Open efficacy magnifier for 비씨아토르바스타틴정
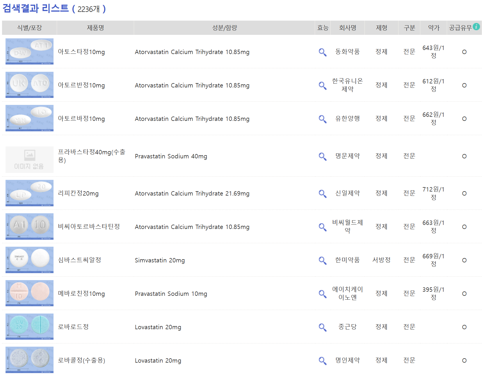 pos(322,227)
